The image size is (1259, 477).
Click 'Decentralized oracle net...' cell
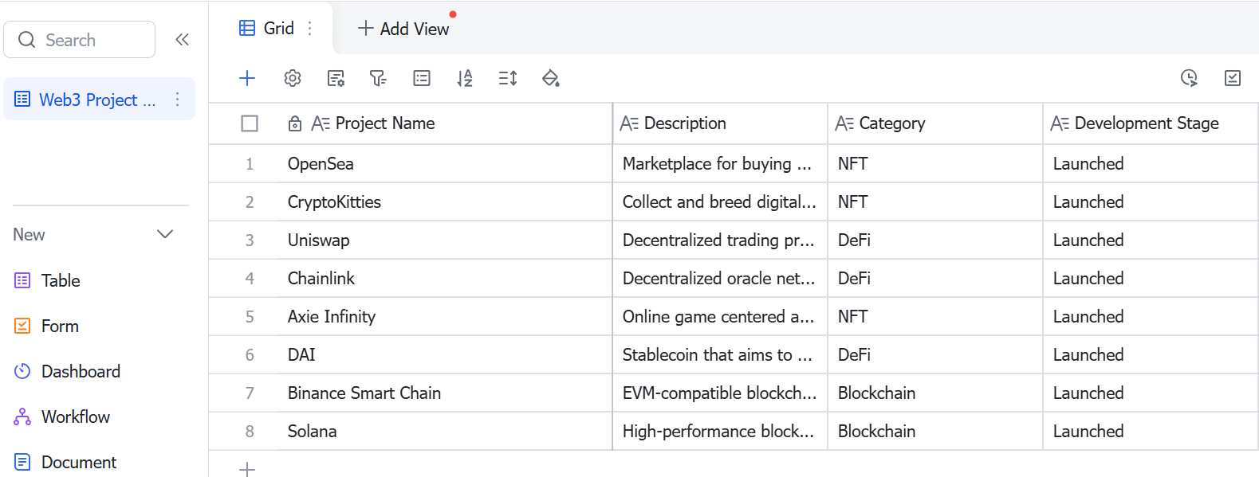click(720, 279)
